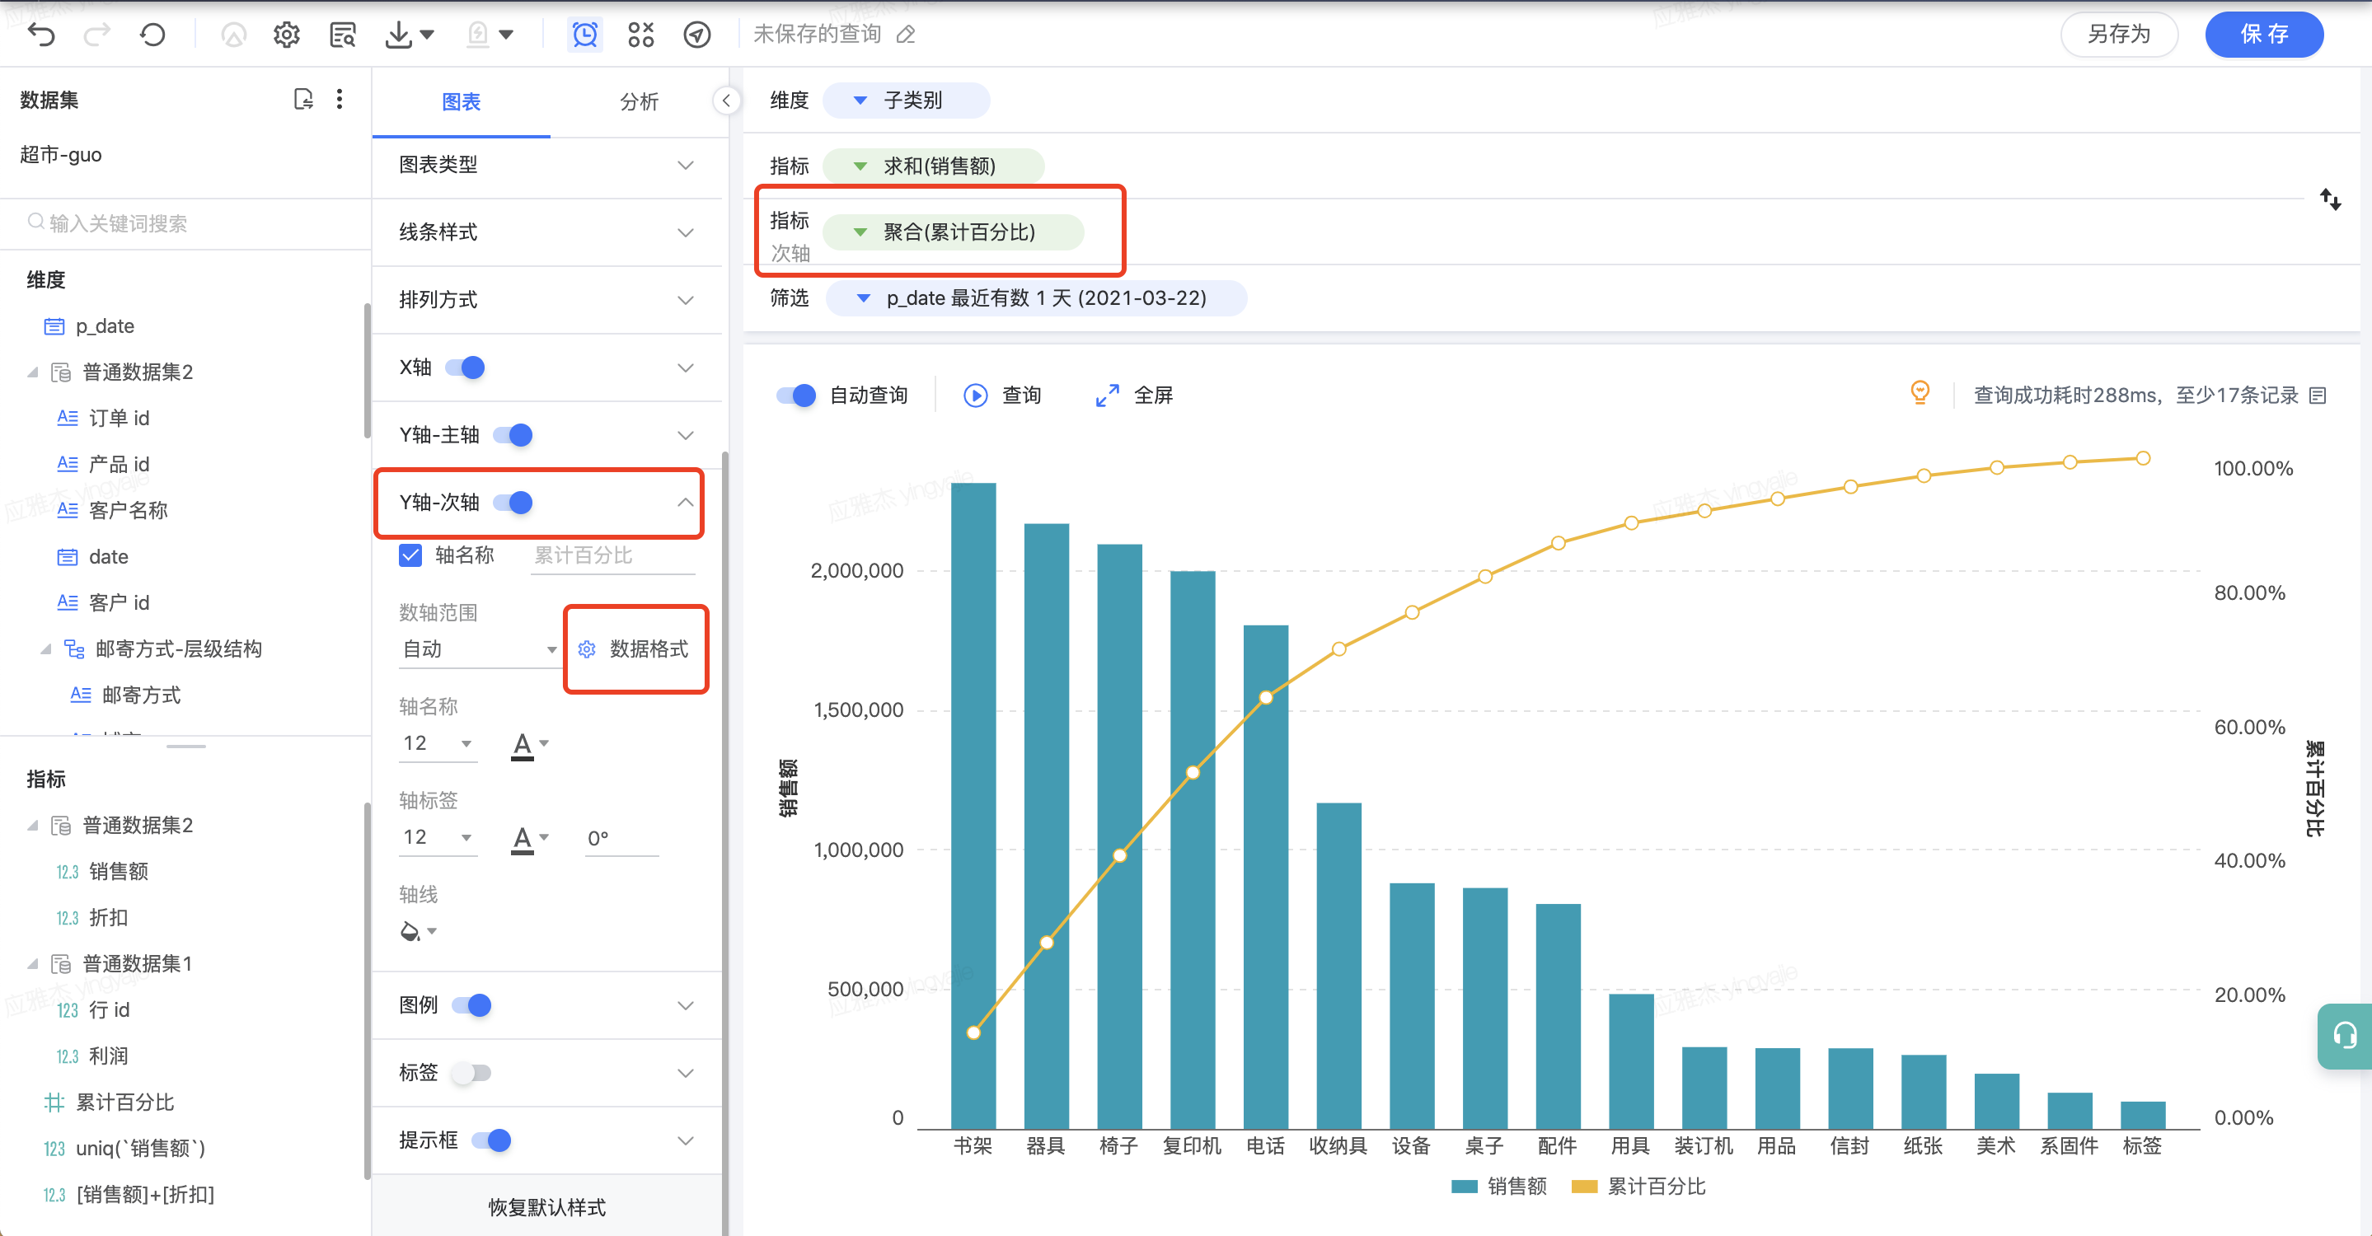
Task: Click the dataset document icon
Action: (x=303, y=99)
